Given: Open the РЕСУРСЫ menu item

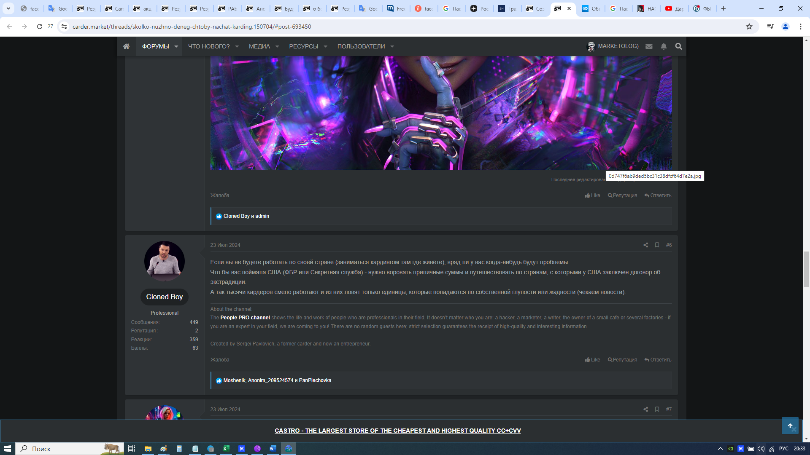Looking at the screenshot, I should 303,46.
